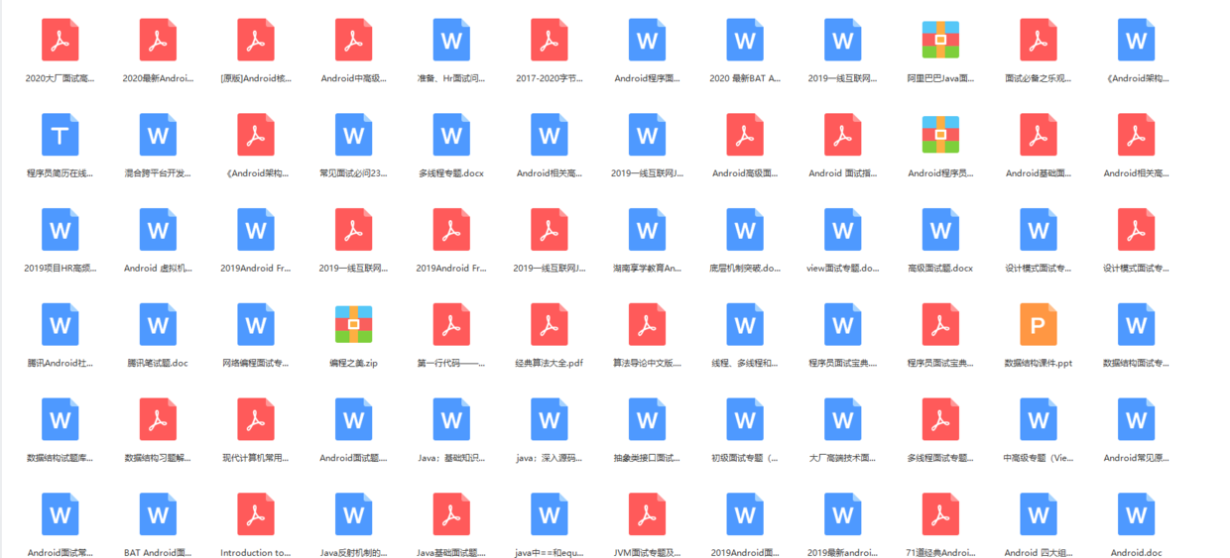Open the 高级面试题.docx icon

pyautogui.click(x=940, y=230)
